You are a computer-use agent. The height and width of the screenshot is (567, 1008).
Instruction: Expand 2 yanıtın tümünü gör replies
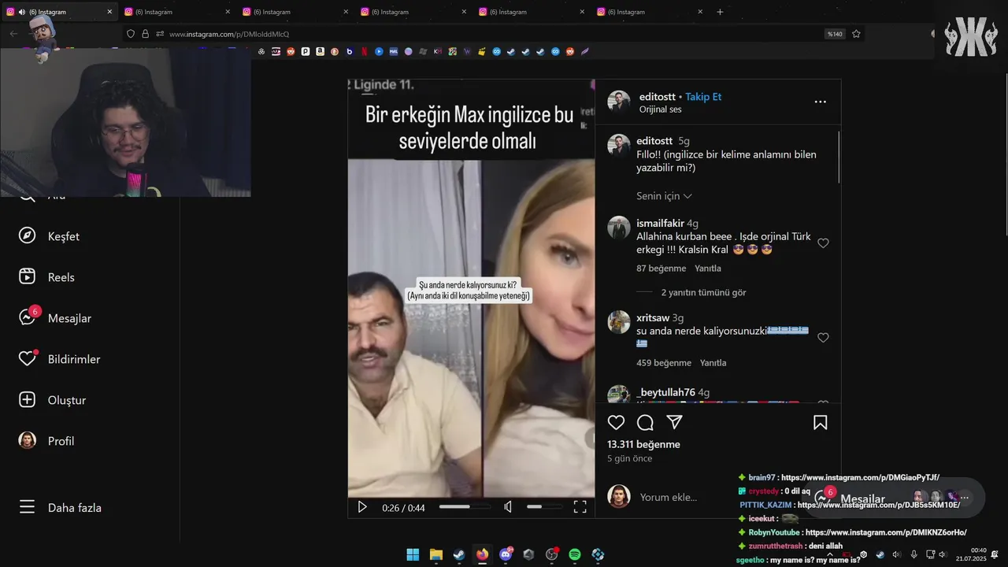pos(703,292)
